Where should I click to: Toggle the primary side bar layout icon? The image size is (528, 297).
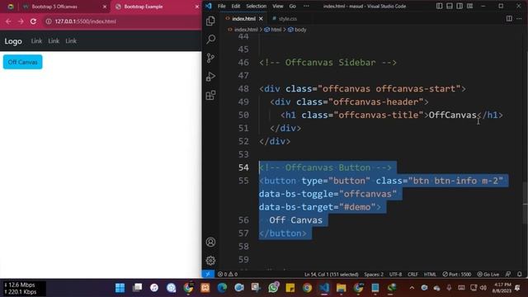439,6
